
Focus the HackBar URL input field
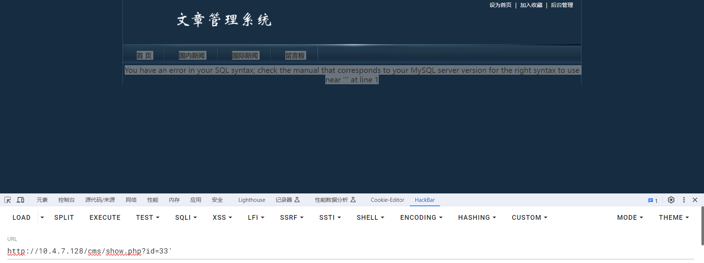(351, 251)
